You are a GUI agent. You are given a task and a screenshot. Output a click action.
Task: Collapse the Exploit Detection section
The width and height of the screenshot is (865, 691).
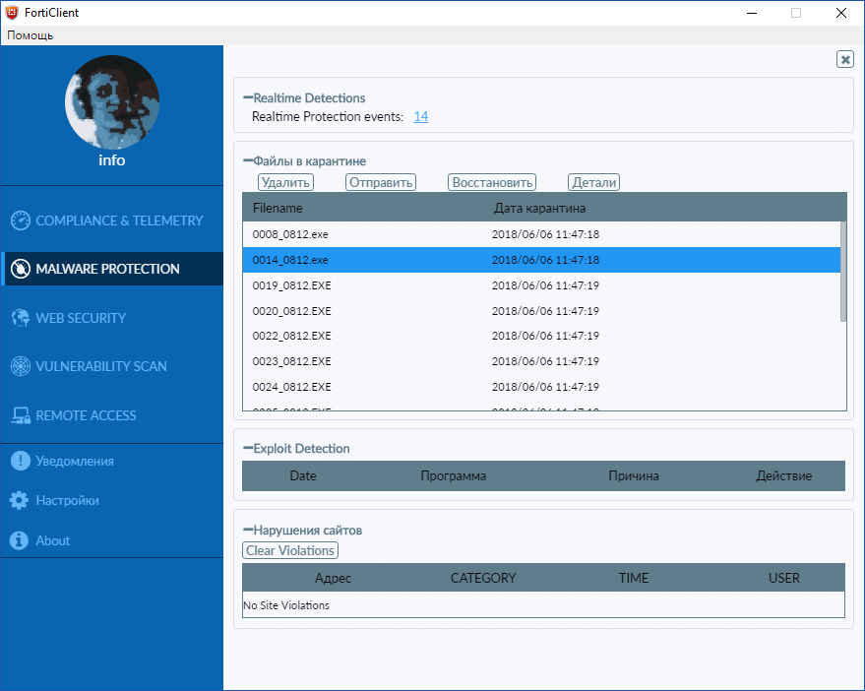point(248,448)
